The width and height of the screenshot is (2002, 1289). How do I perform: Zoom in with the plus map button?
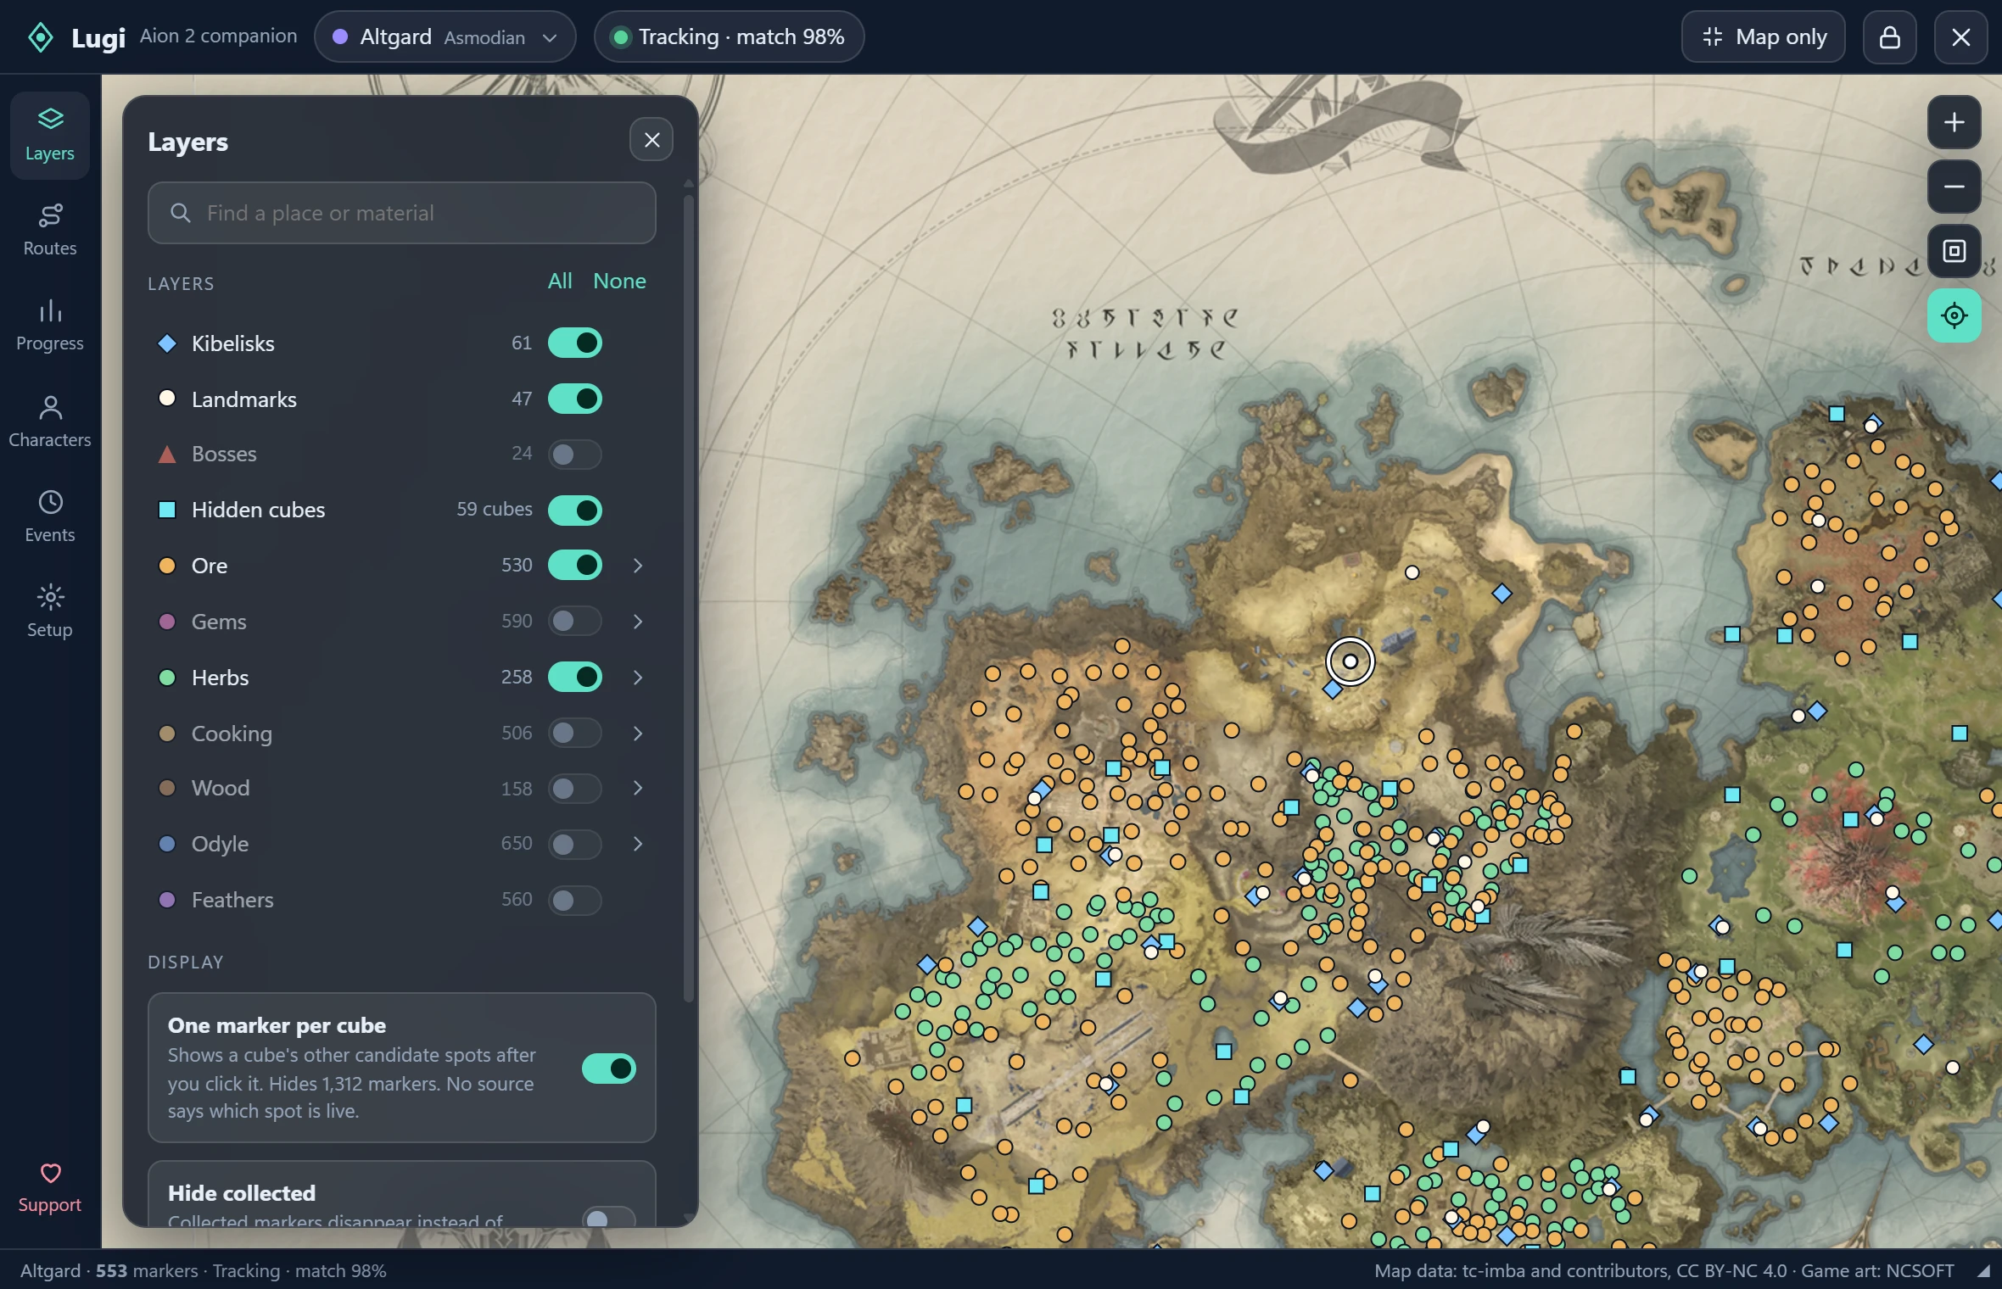click(1954, 122)
